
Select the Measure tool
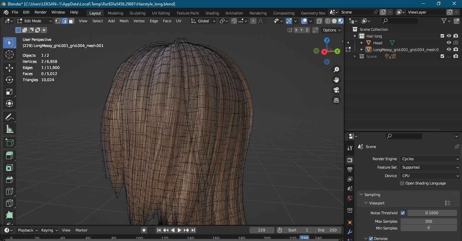click(x=9, y=129)
